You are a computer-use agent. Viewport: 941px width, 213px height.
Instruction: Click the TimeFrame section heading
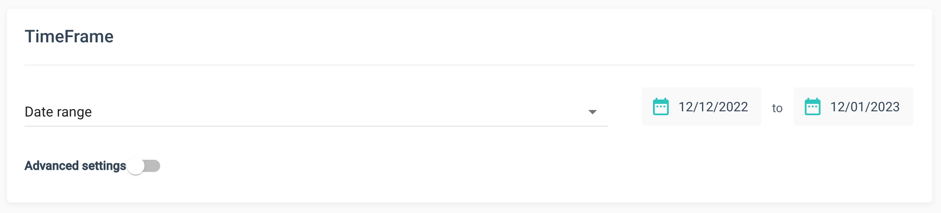point(69,37)
